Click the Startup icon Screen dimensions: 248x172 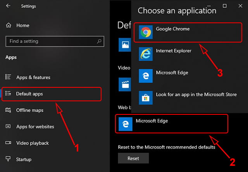click(8, 159)
